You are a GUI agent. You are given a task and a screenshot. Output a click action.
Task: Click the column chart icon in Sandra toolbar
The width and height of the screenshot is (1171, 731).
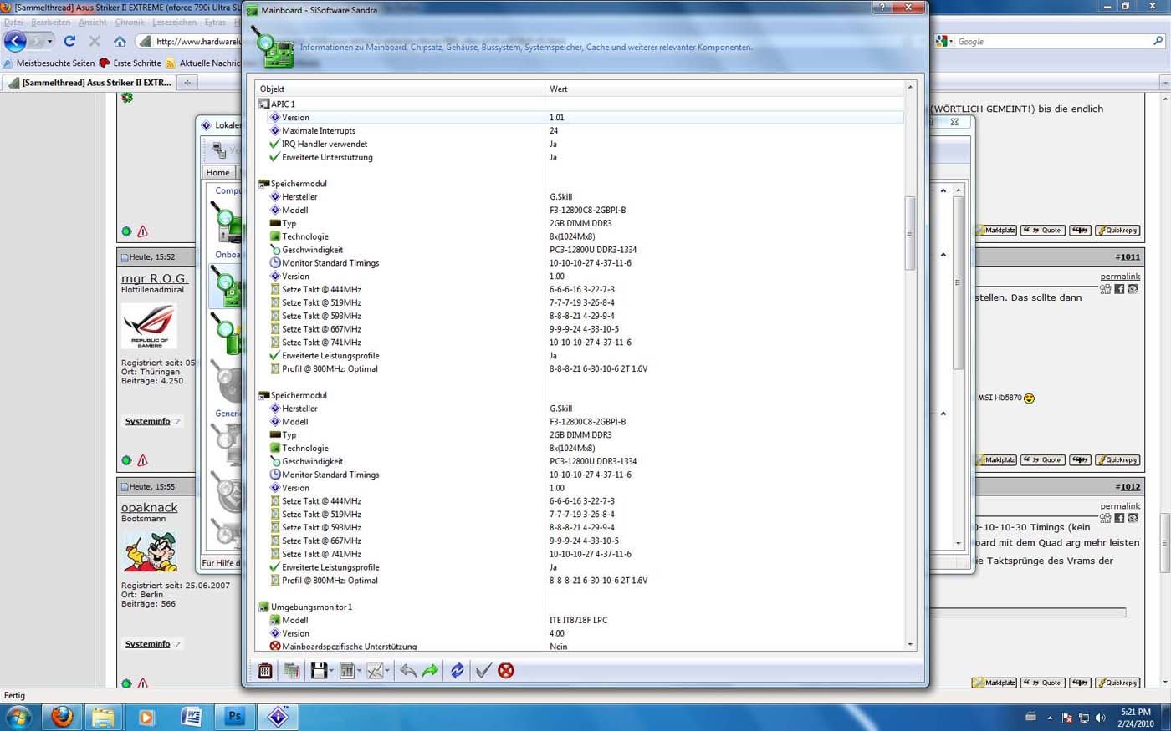click(x=347, y=670)
